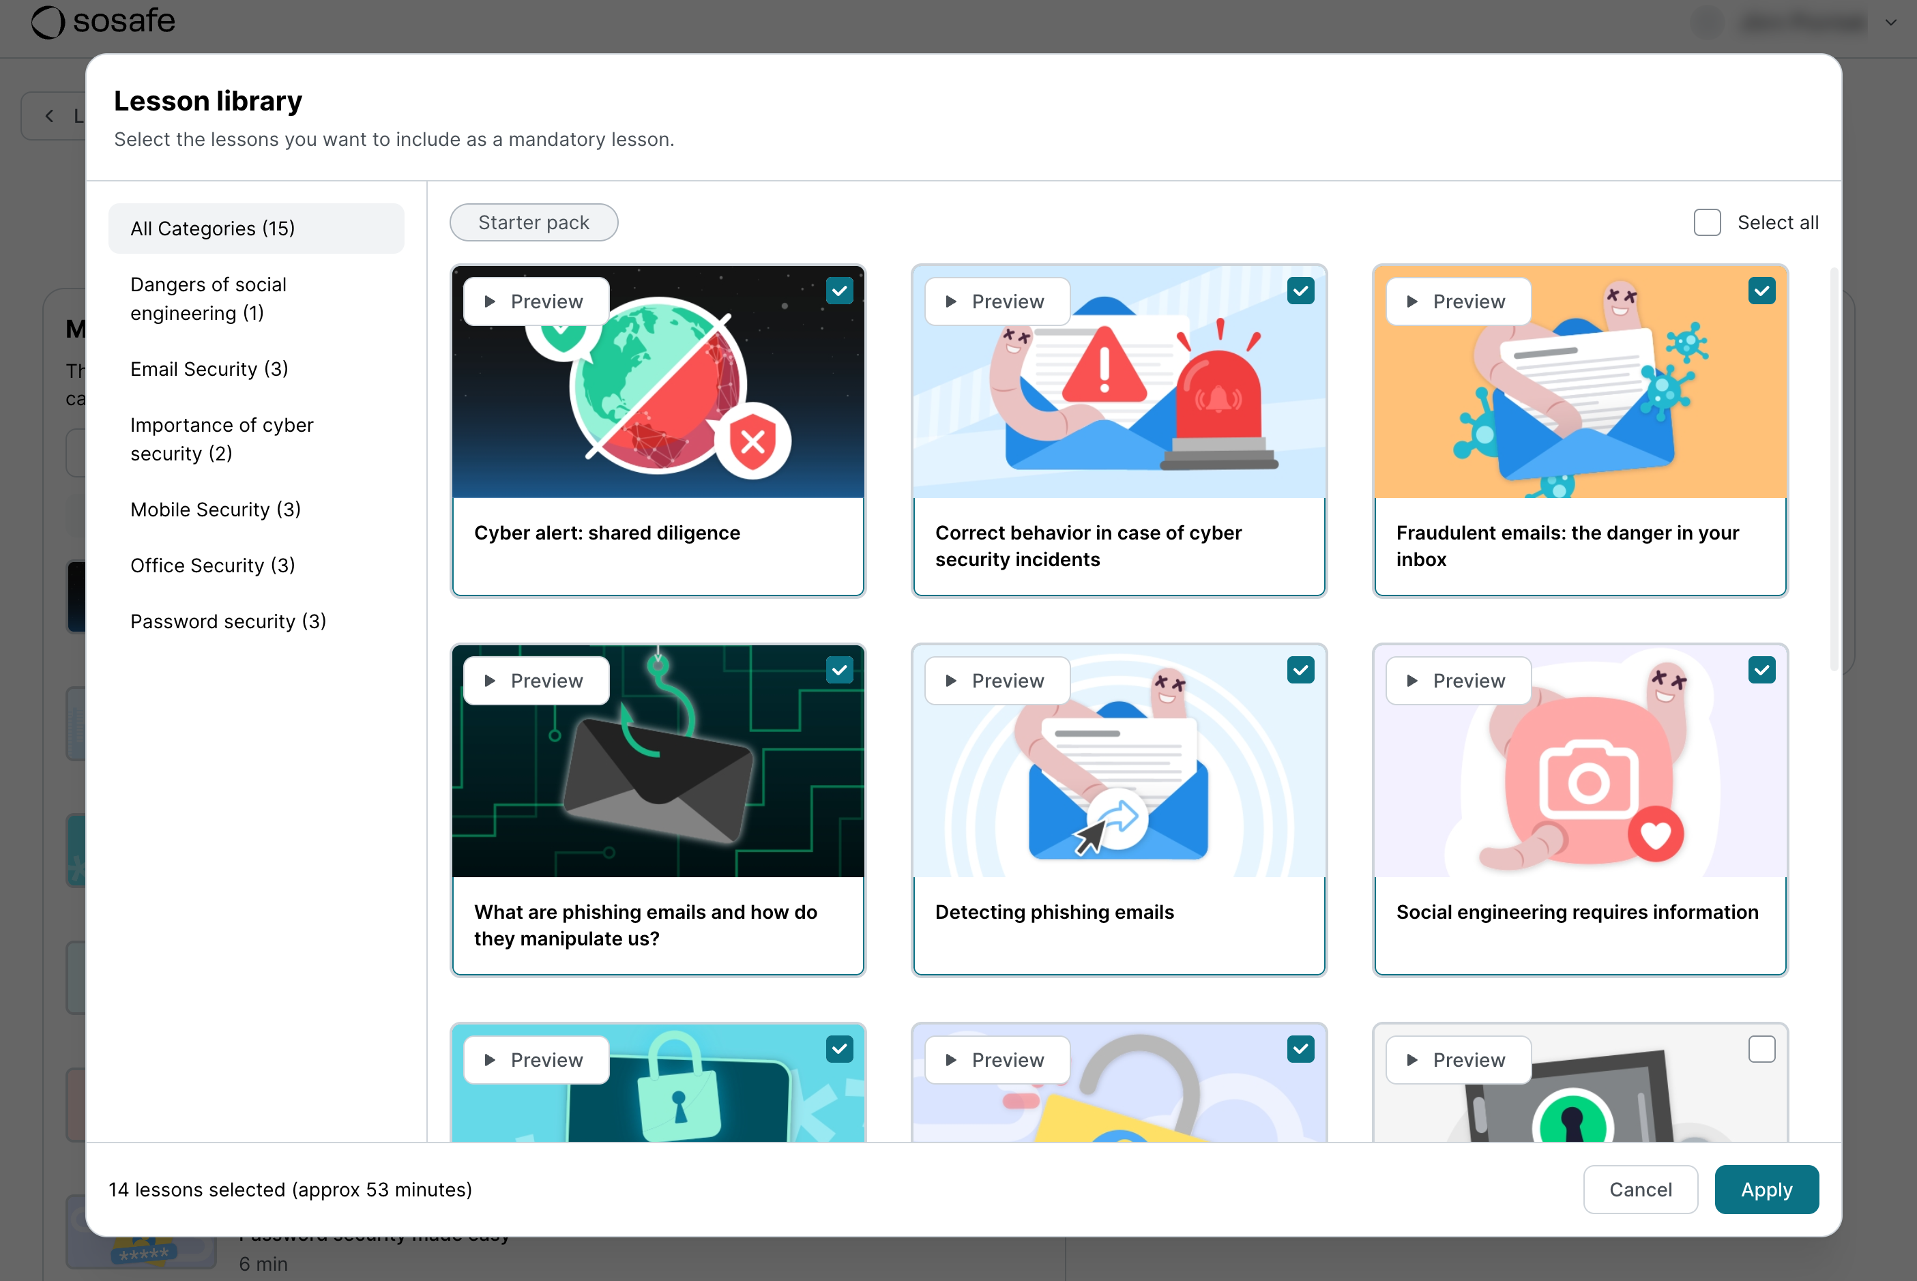This screenshot has height=1281, width=1917.
Task: Check the Select all checkbox
Action: [1707, 222]
